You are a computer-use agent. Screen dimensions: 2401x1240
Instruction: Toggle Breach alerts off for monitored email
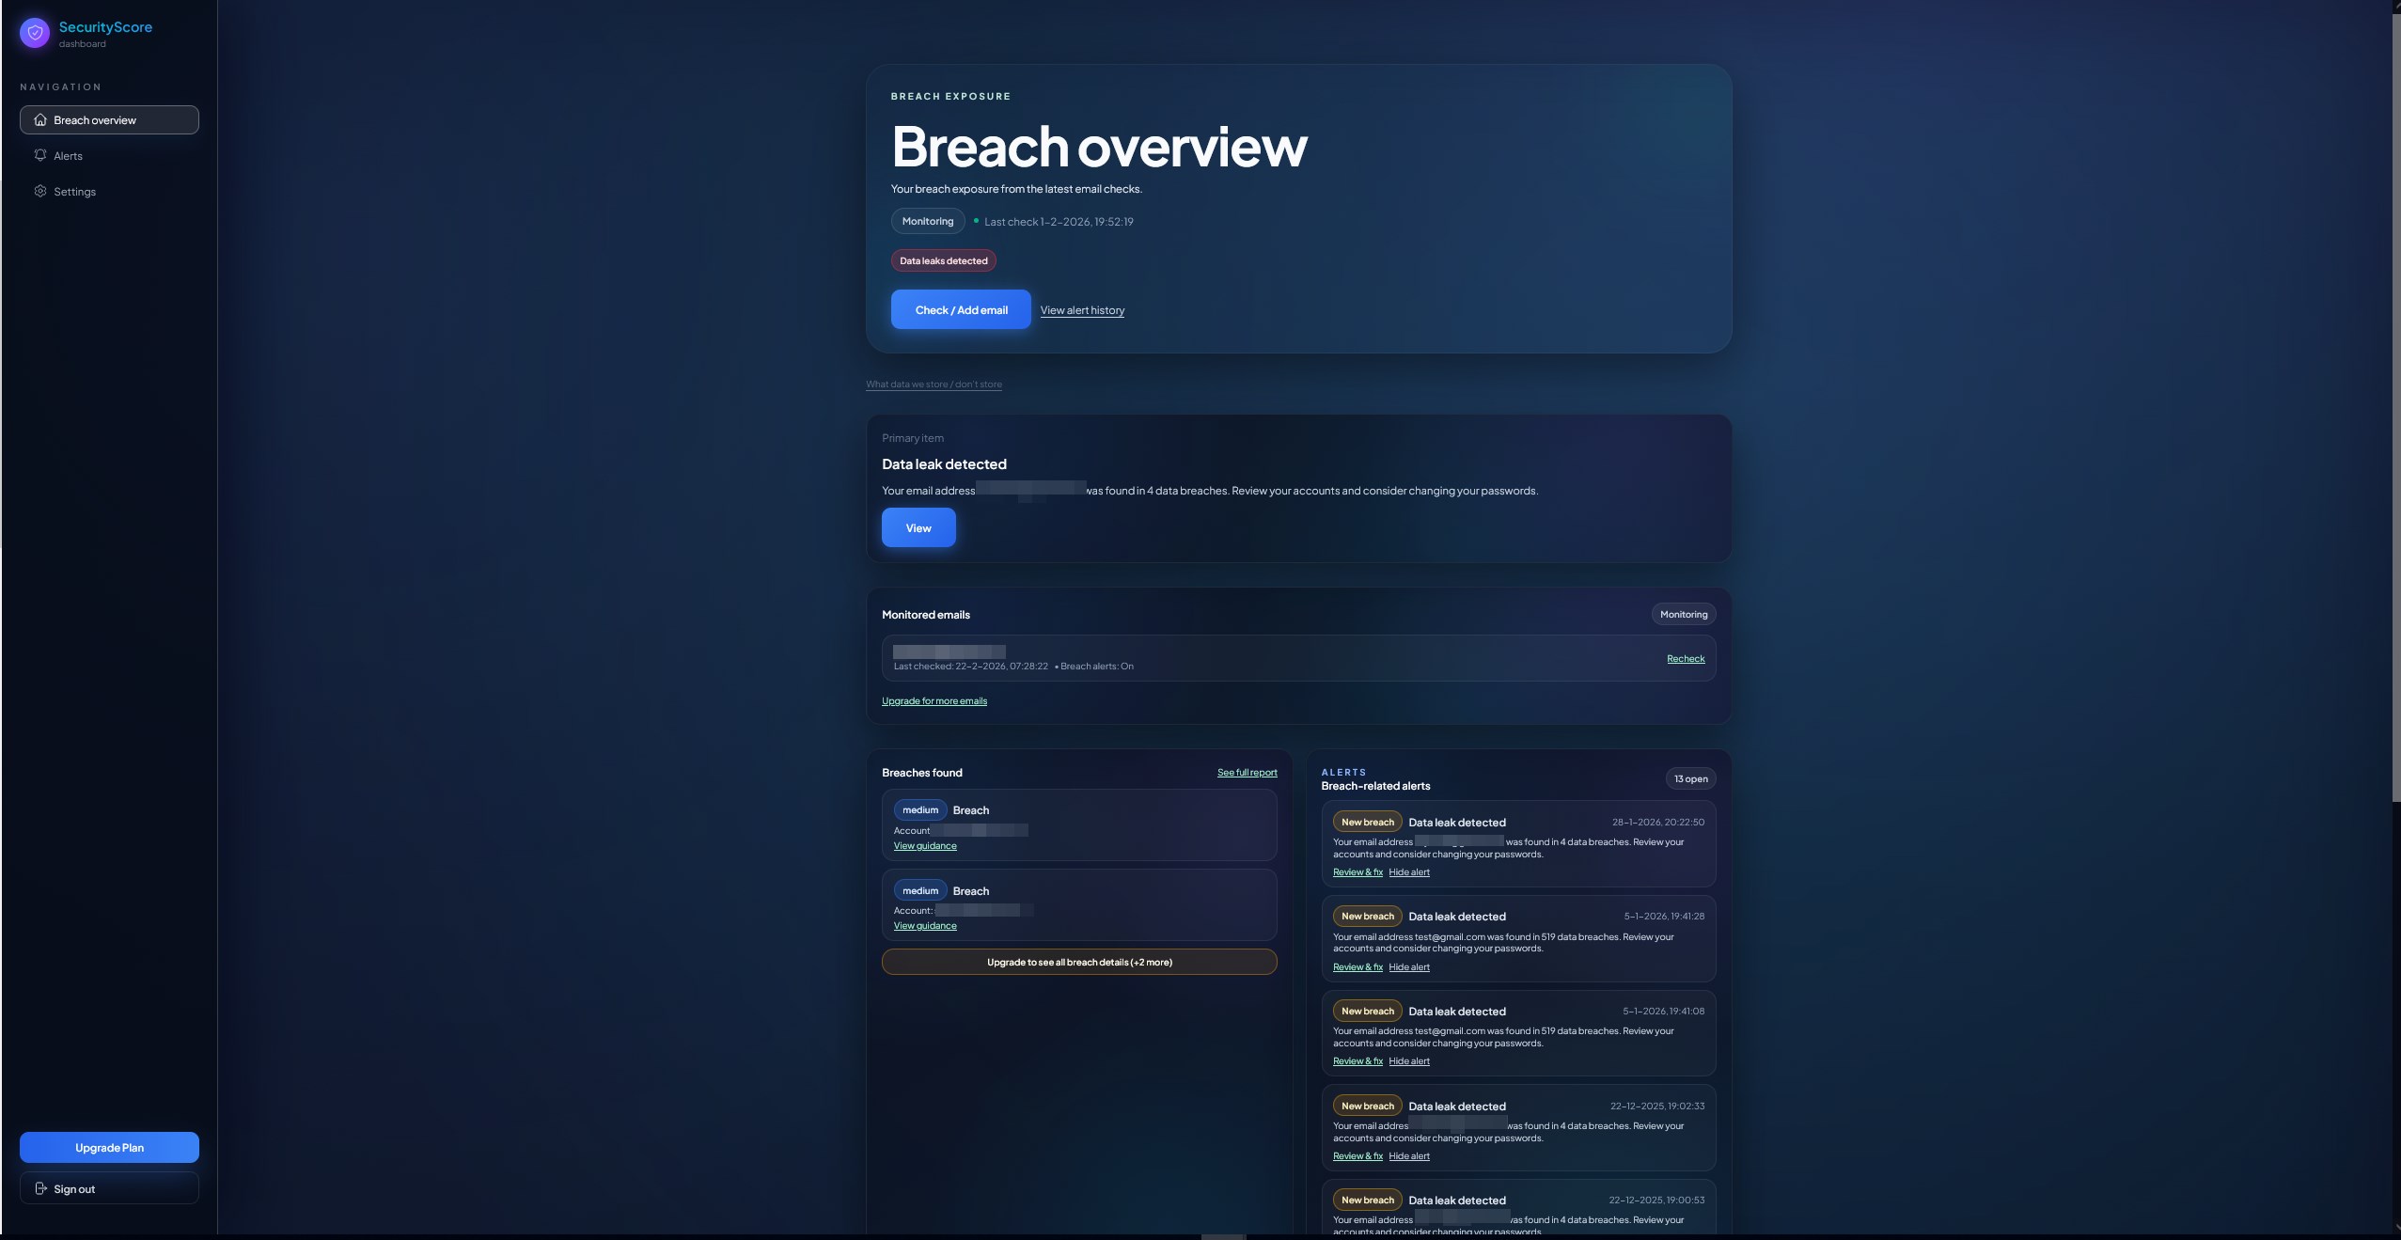pyautogui.click(x=1096, y=666)
